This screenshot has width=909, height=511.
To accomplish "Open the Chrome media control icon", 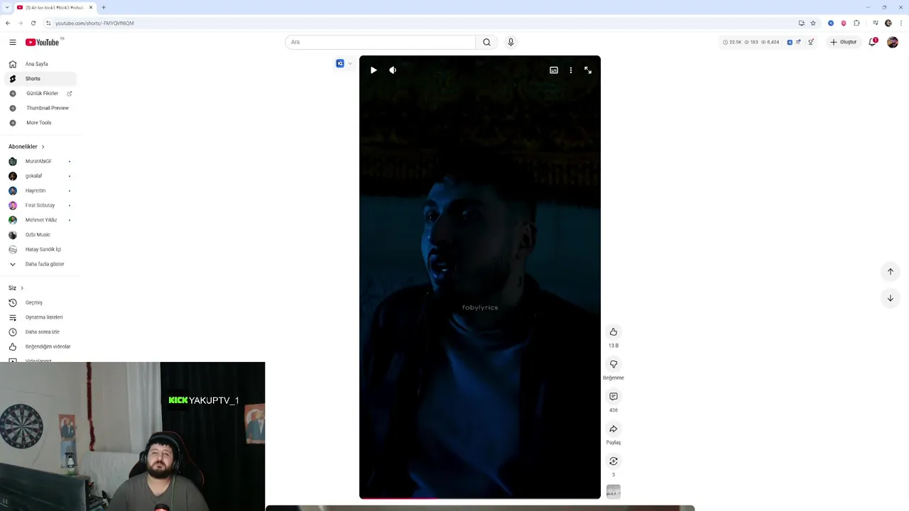I will (876, 23).
